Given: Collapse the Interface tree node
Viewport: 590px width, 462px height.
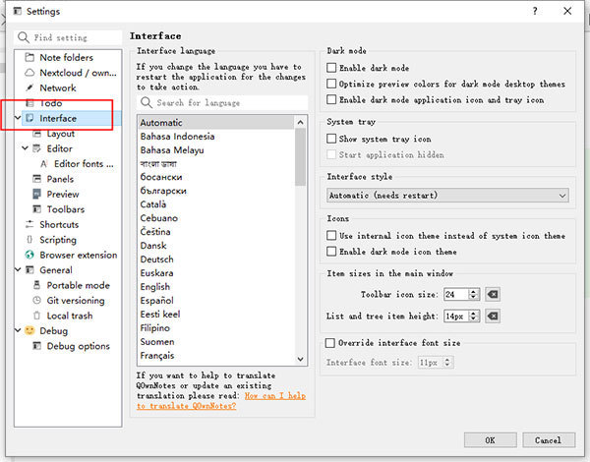Looking at the screenshot, I should 18,118.
